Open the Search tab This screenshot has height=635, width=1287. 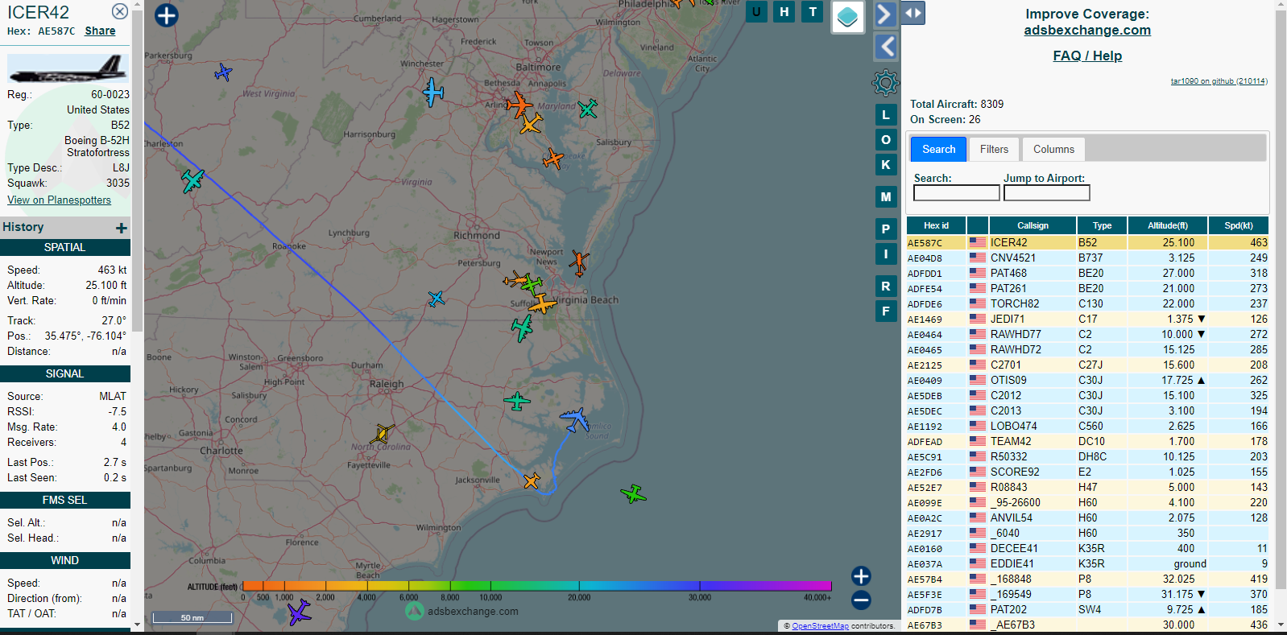coord(938,149)
